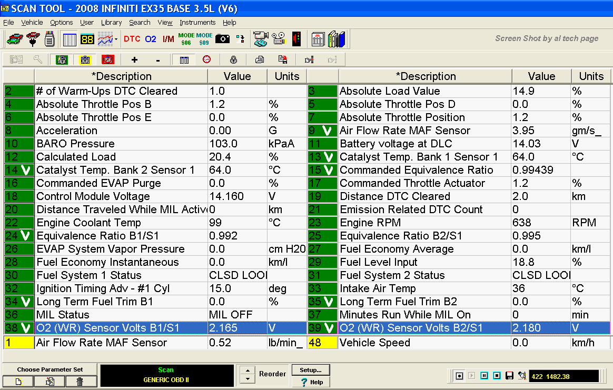Select the Engine RPM row
Image resolution: width=613 pixels, height=390 pixels.
458,223
